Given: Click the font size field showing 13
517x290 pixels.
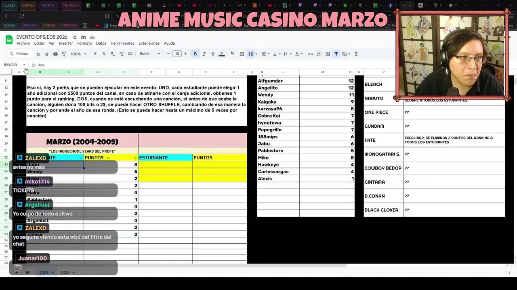Looking at the screenshot, I should tap(177, 54).
